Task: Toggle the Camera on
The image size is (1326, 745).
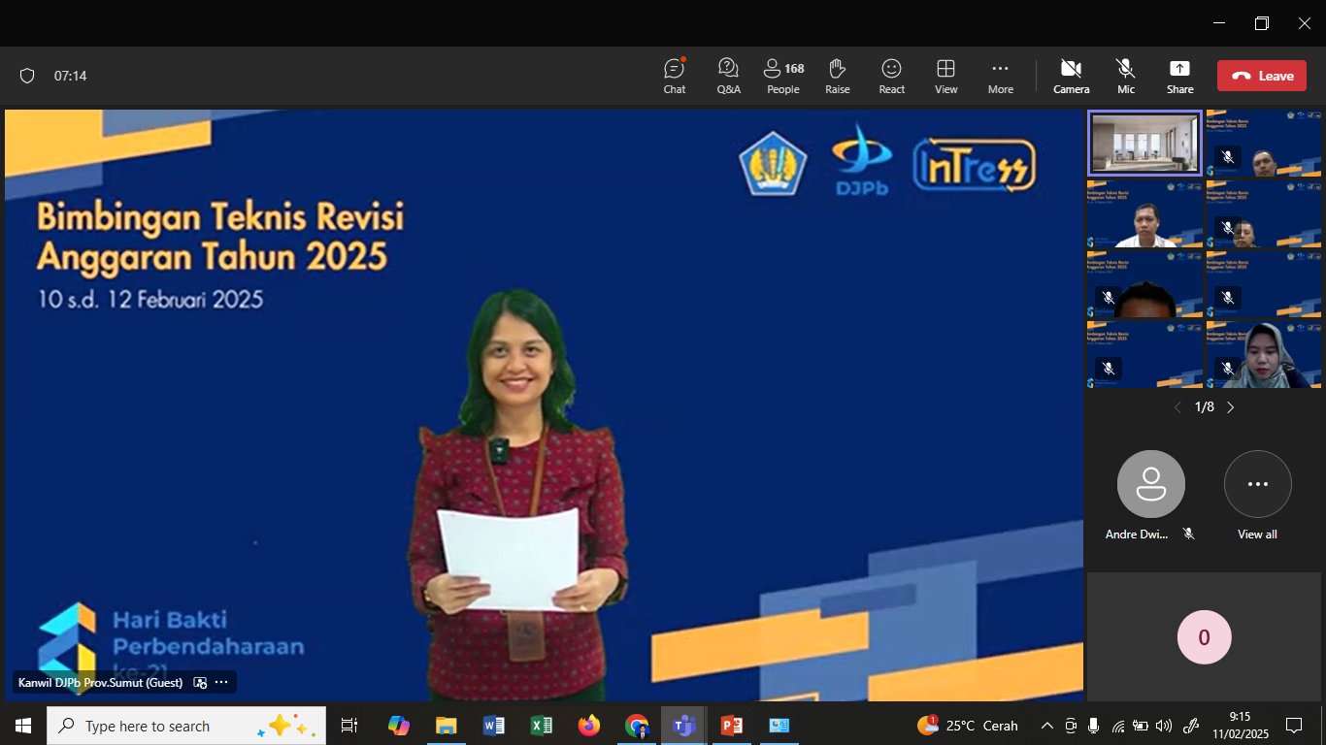Action: pyautogui.click(x=1071, y=76)
